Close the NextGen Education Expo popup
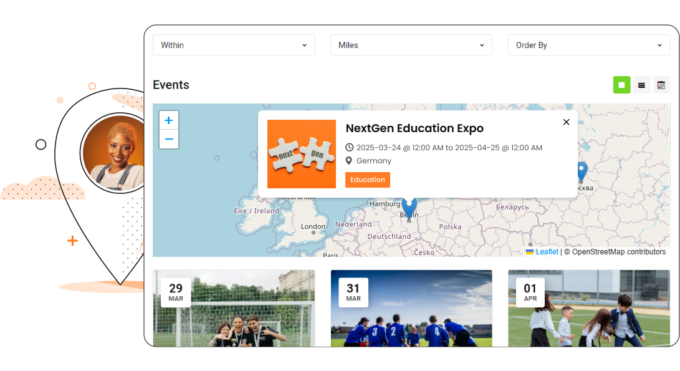 click(566, 122)
